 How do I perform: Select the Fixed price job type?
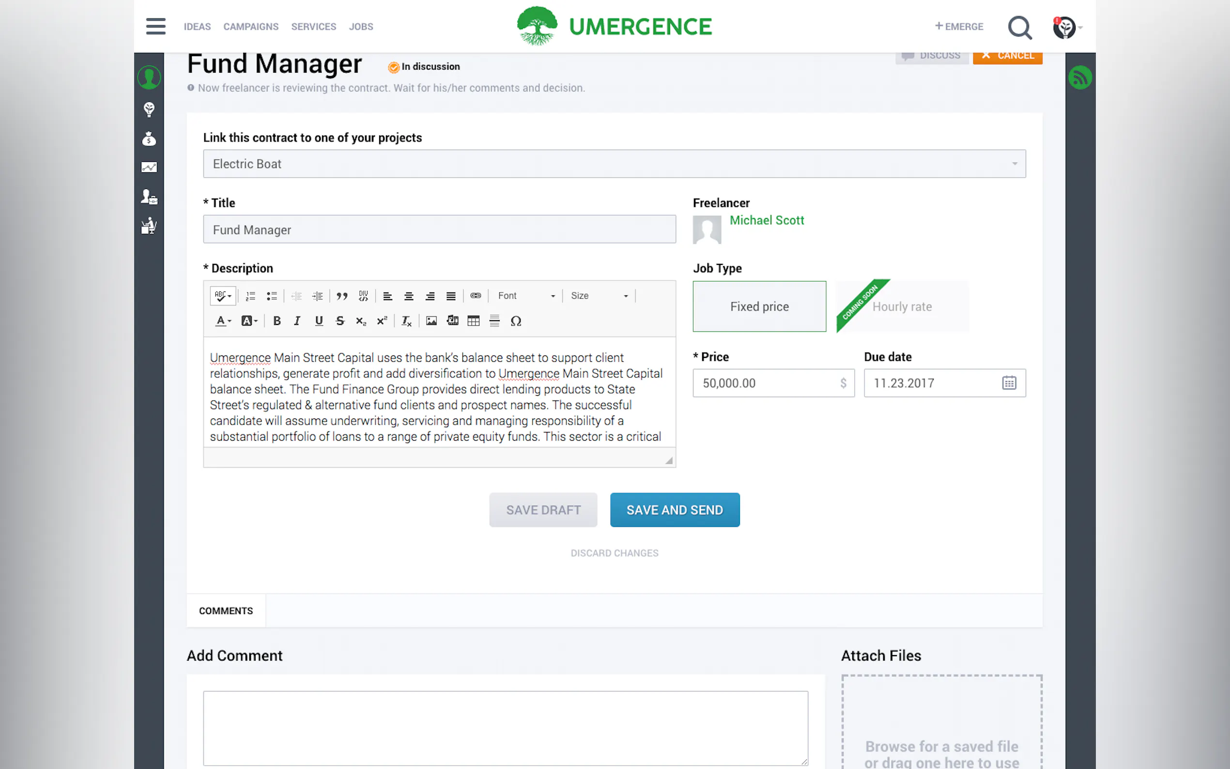[759, 307]
